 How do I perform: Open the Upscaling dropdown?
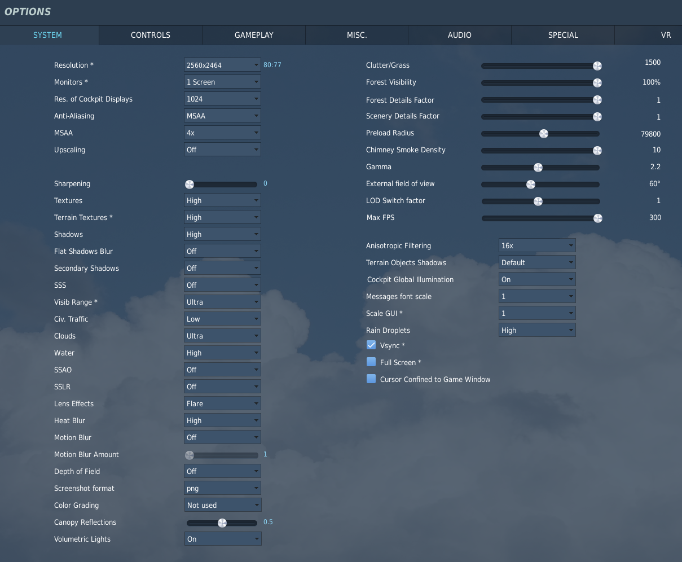222,150
